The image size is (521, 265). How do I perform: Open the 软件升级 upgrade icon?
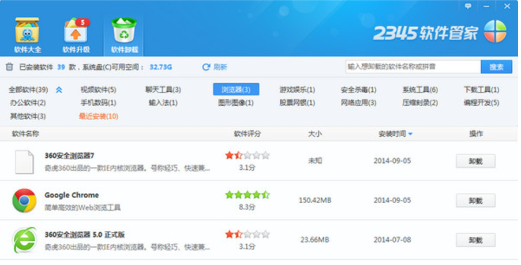[76, 30]
